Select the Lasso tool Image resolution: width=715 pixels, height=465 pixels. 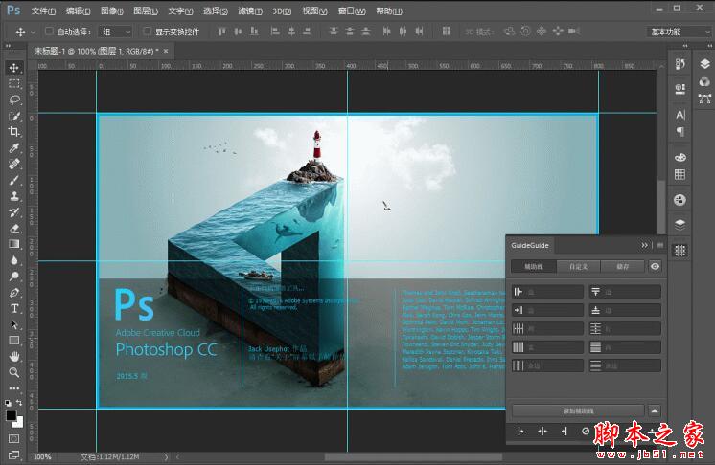(14, 100)
